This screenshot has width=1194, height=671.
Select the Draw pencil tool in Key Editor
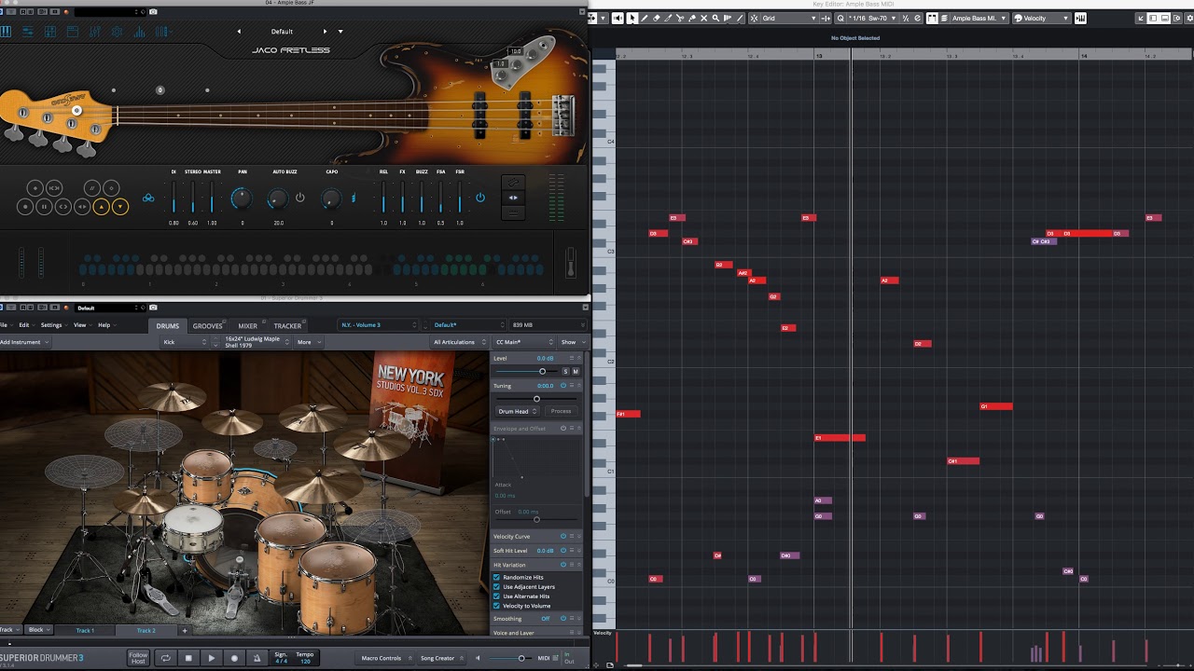pos(645,18)
